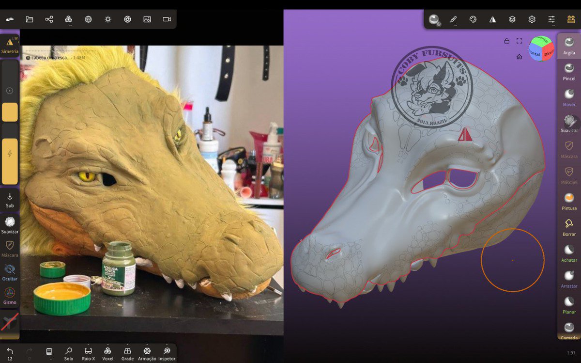Open the painting palette menu
Viewport: 581px width, 363px height.
pyautogui.click(x=473, y=19)
